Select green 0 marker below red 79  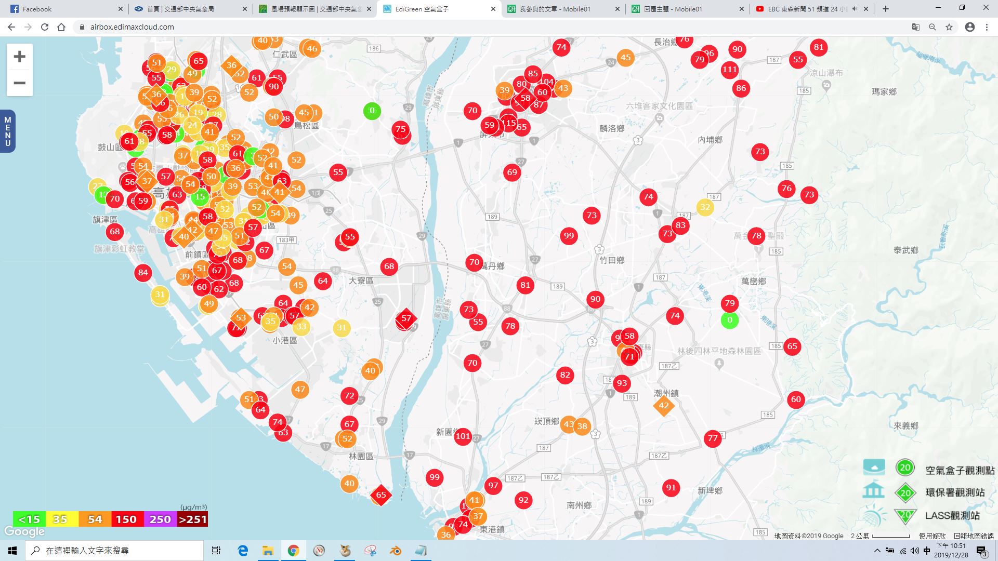coord(730,320)
